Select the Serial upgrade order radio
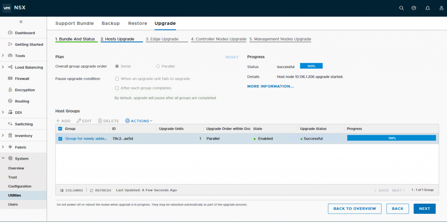Viewport: 447px width, 222px height. coord(117,66)
